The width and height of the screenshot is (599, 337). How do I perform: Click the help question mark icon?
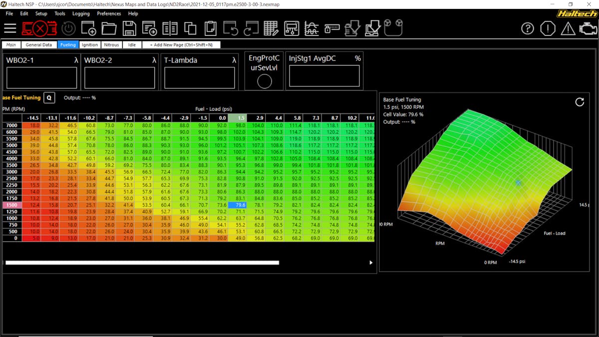[528, 28]
